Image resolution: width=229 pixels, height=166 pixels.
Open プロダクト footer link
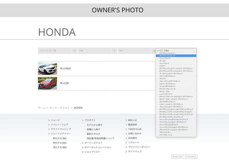coord(90,120)
